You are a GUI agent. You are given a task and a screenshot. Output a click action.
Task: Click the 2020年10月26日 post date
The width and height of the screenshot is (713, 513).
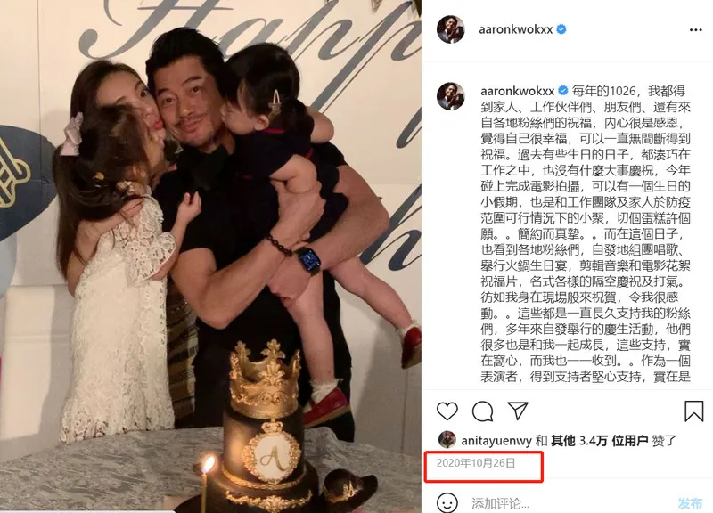(x=476, y=463)
